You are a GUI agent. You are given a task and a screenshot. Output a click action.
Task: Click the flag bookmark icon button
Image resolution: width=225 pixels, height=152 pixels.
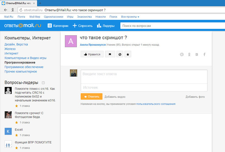110,54
